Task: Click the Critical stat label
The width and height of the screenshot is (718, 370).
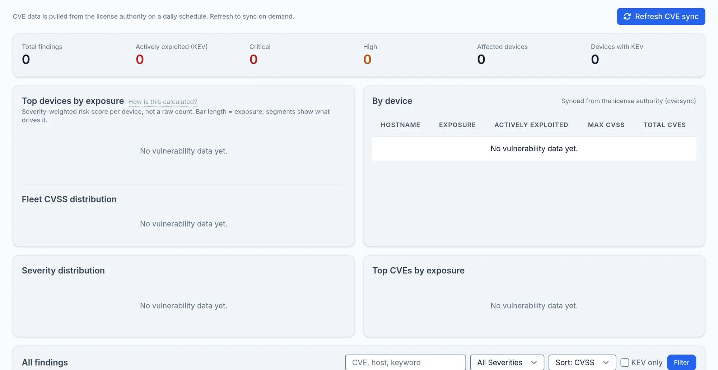Action: coord(260,47)
